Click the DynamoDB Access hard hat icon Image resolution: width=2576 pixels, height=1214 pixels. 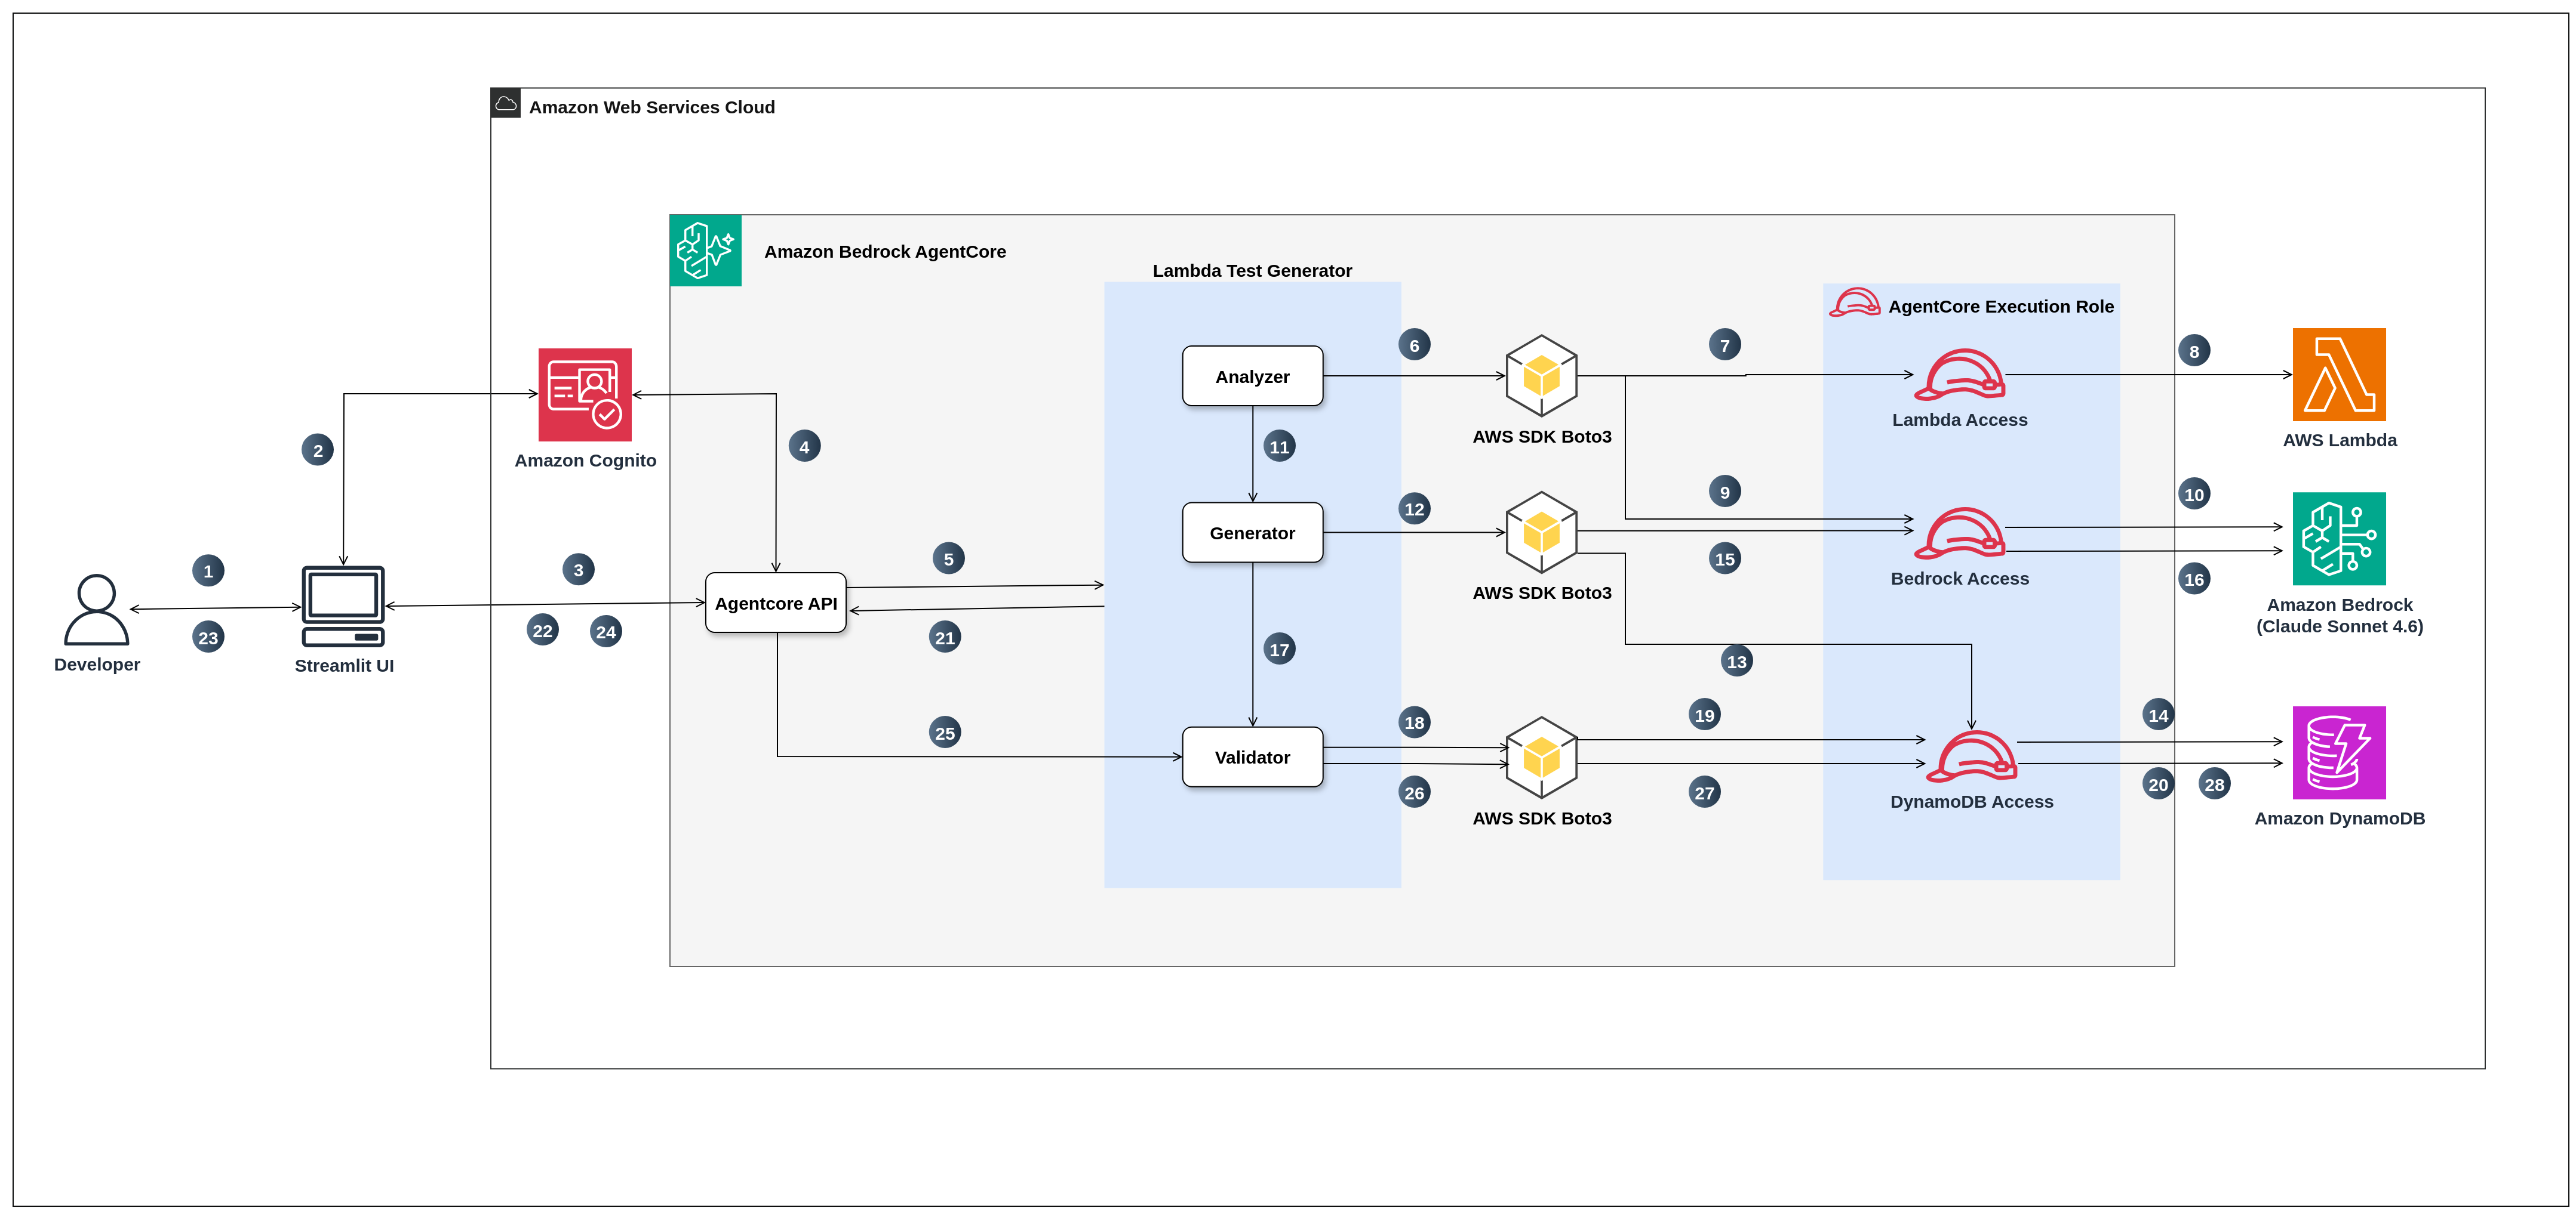pos(1971,756)
